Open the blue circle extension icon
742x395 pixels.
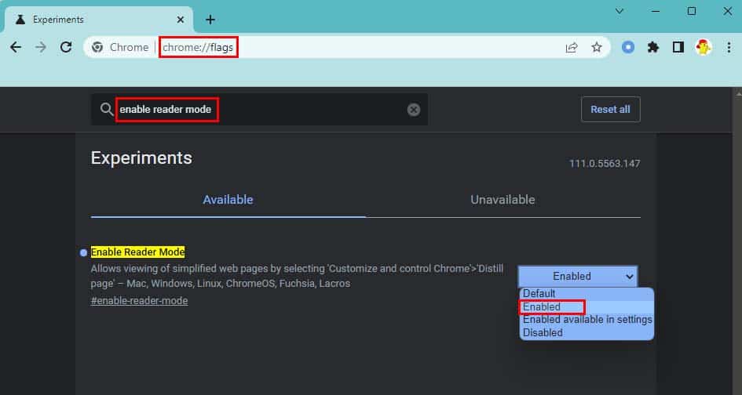pos(628,47)
